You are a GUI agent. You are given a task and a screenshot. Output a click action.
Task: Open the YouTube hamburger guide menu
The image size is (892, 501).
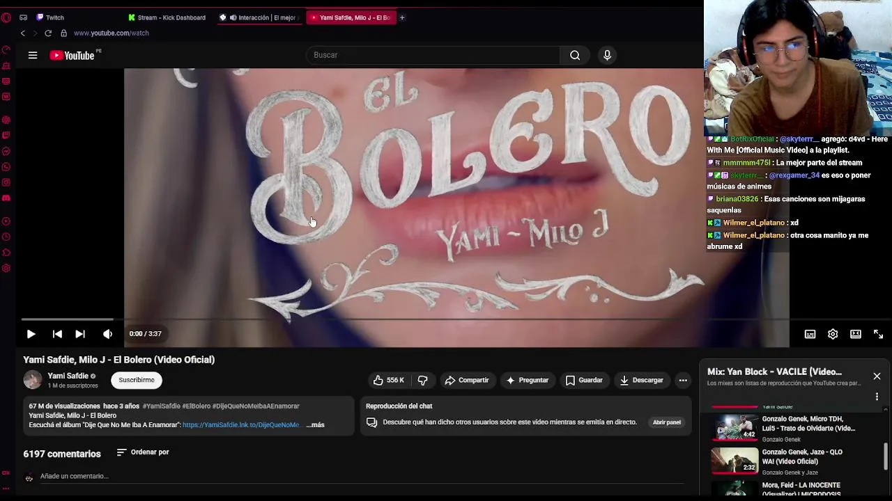tap(33, 55)
